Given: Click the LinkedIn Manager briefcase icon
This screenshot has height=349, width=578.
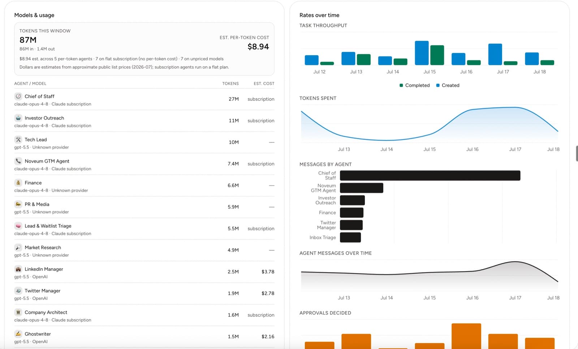Looking at the screenshot, I should click(x=18, y=269).
